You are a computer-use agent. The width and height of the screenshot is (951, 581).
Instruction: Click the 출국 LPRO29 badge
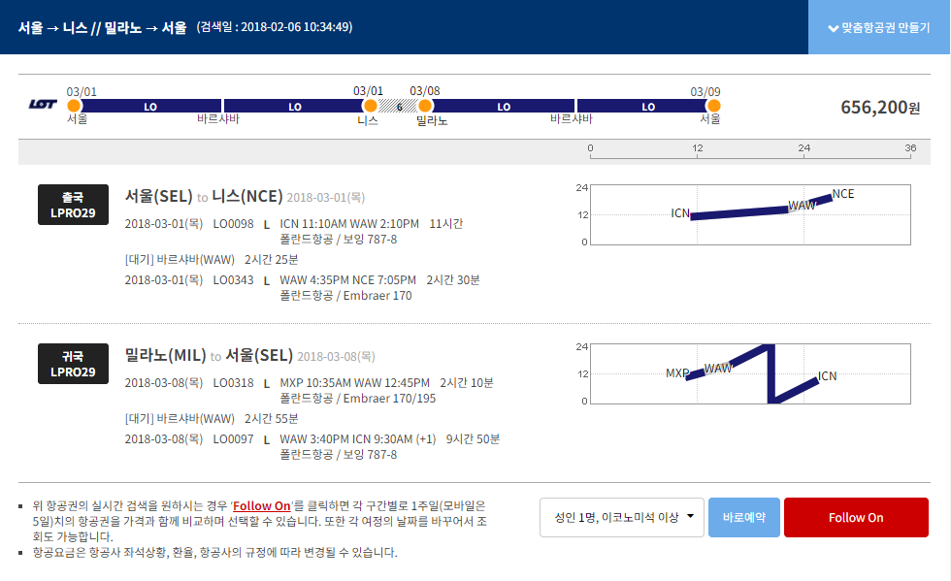click(73, 205)
